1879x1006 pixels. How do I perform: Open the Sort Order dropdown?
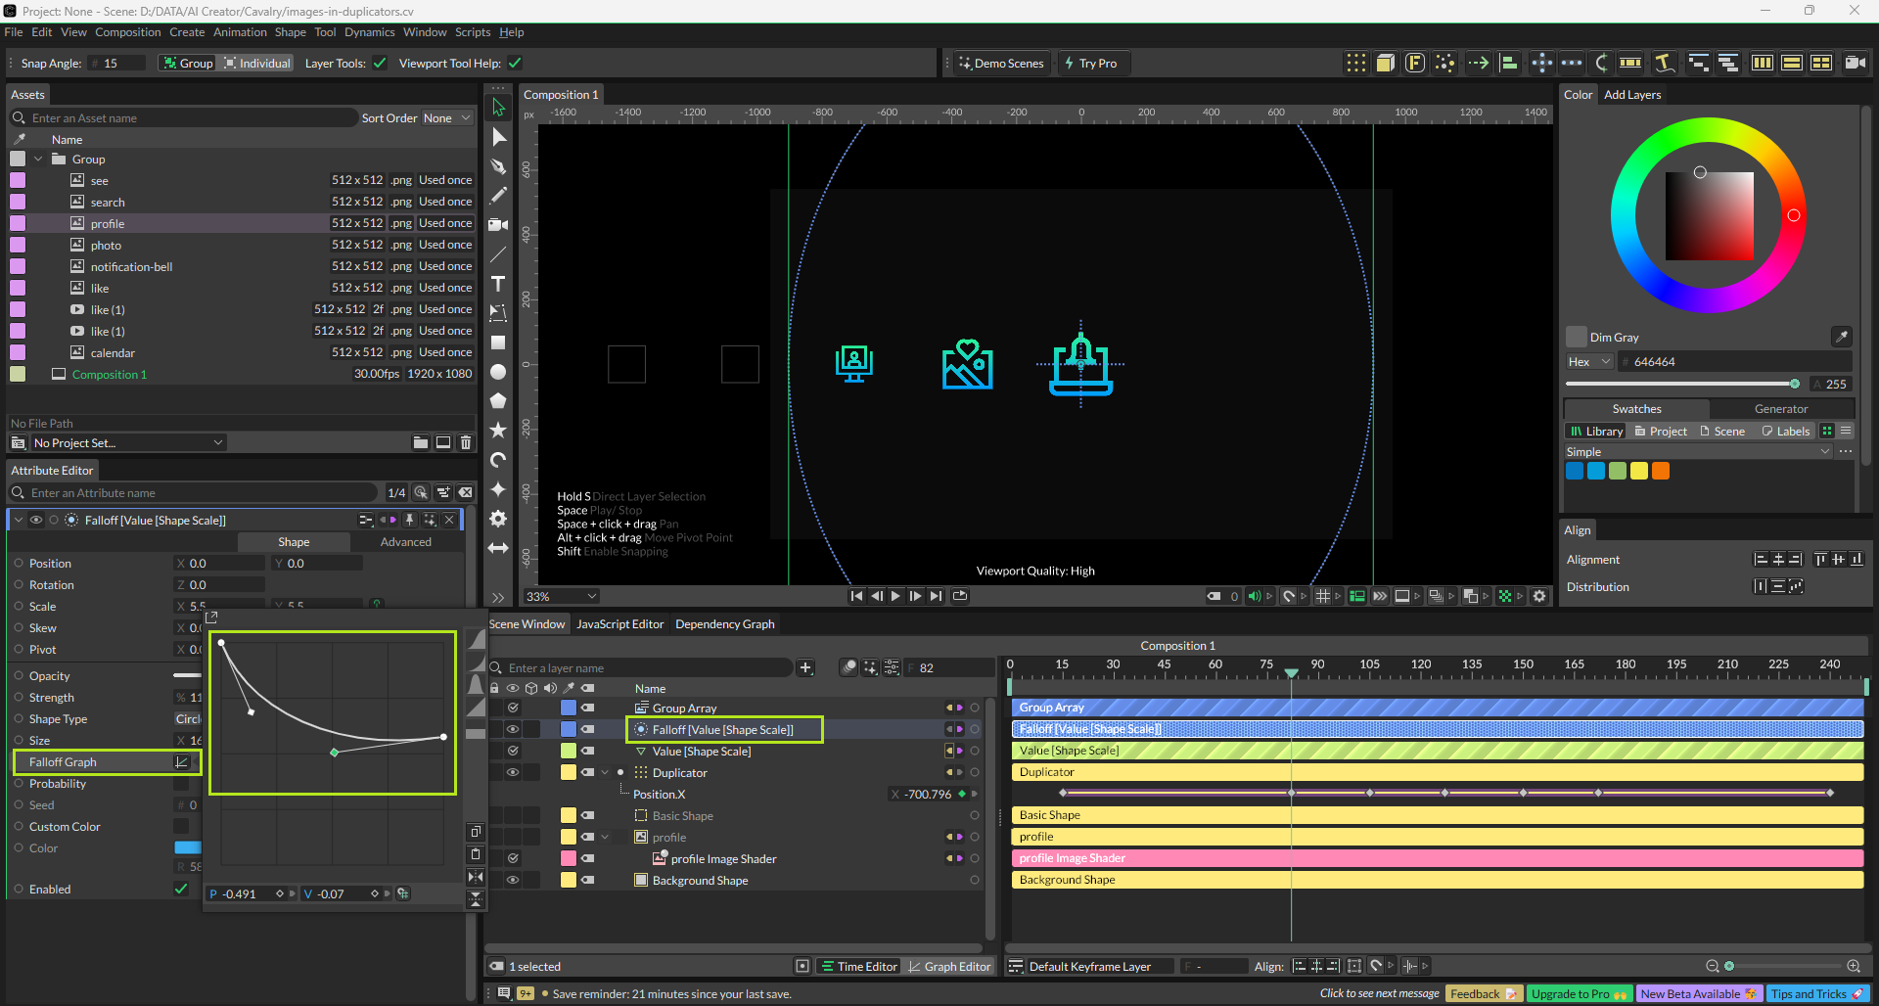tap(446, 118)
